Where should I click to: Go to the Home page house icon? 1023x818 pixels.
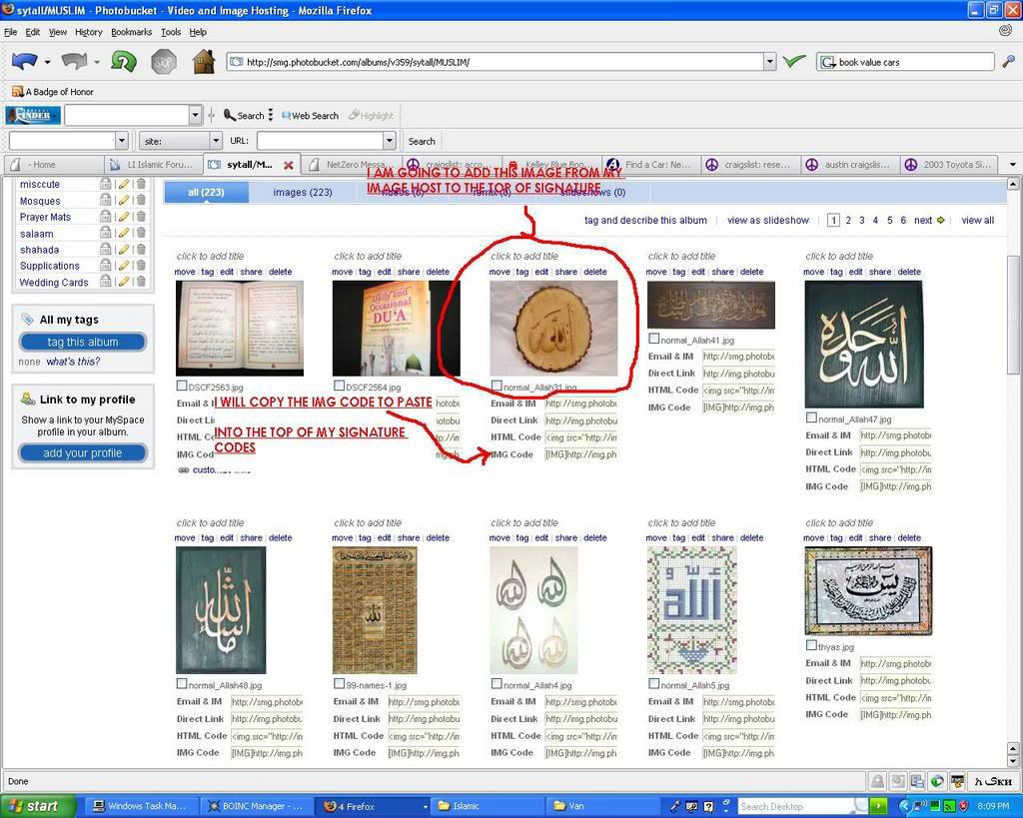pyautogui.click(x=204, y=61)
